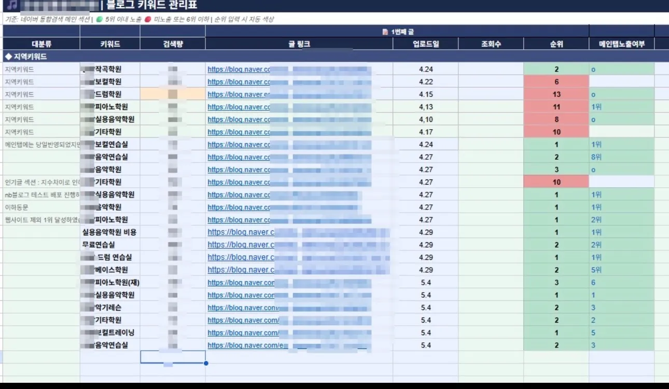The height and width of the screenshot is (389, 669).
Task: Open the blog link in the 보컬학원 row
Action: pos(289,81)
